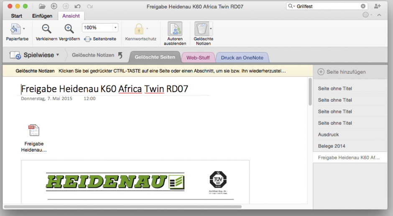Click the Grillfest search field

coord(327,6)
